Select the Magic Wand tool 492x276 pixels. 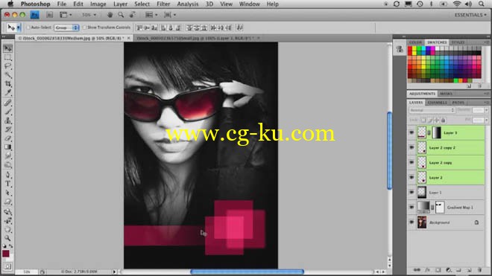coord(8,75)
